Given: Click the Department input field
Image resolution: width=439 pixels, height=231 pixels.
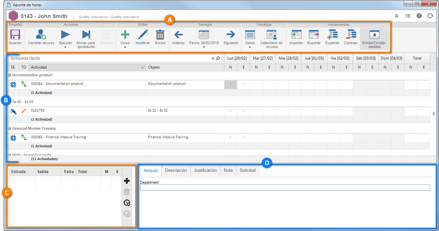Looking at the screenshot, I should (285, 187).
